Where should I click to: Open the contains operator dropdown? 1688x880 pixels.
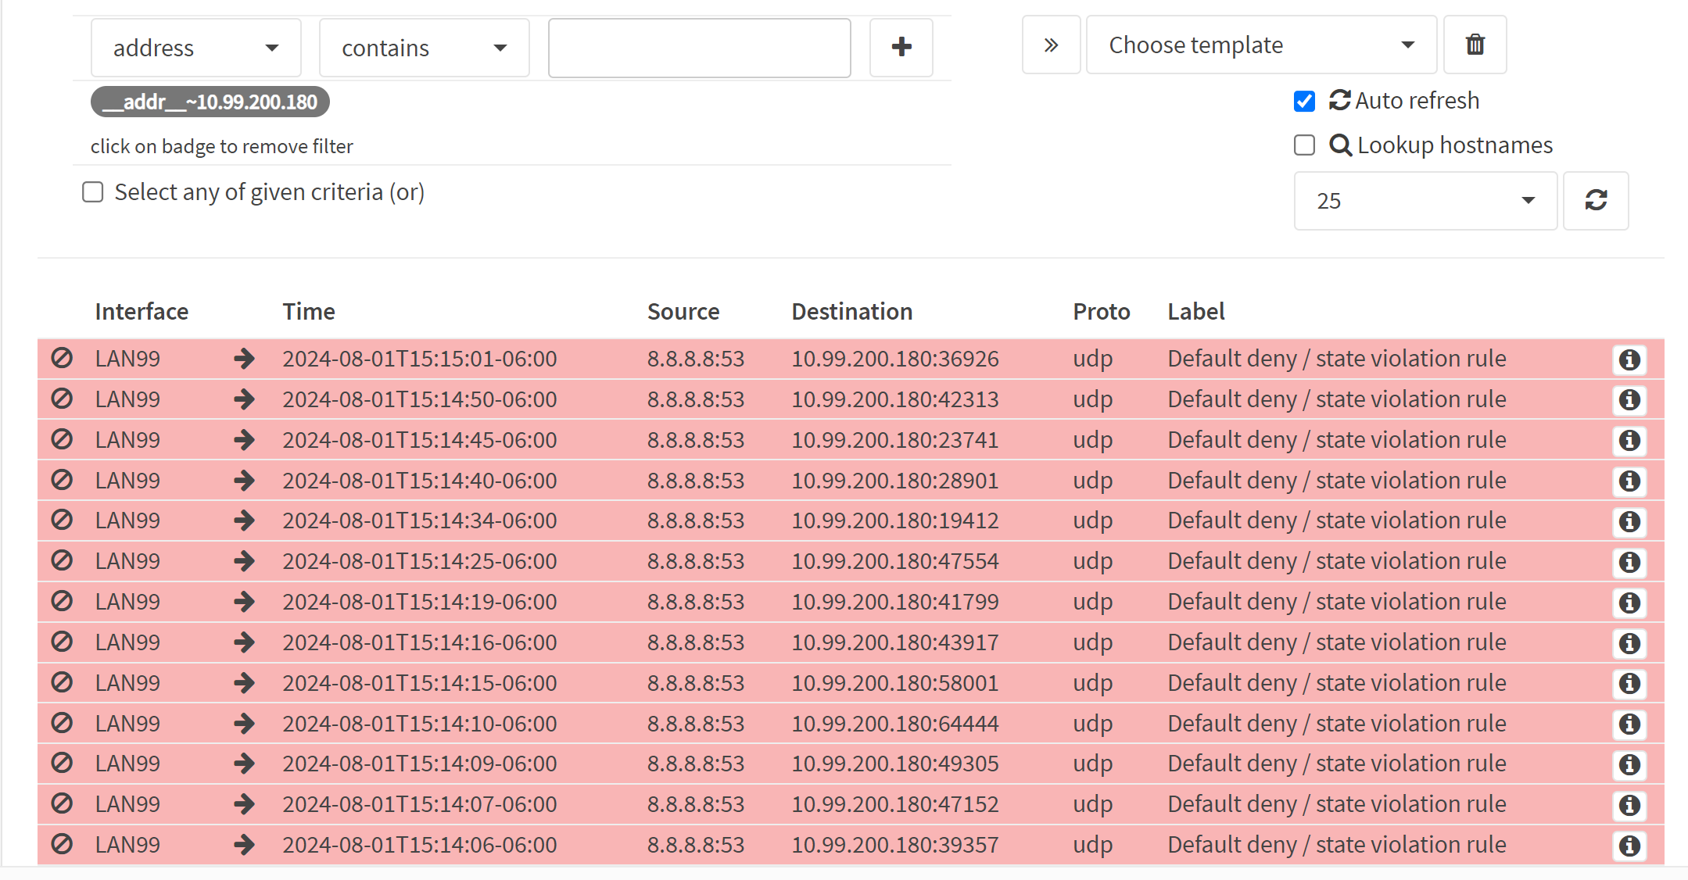[424, 48]
